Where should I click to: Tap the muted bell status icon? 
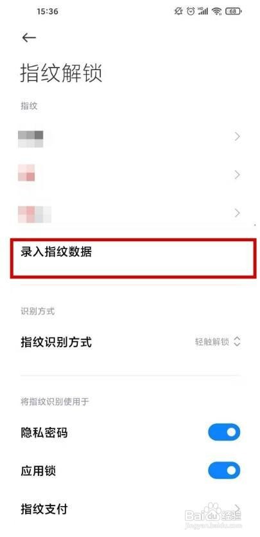178,12
